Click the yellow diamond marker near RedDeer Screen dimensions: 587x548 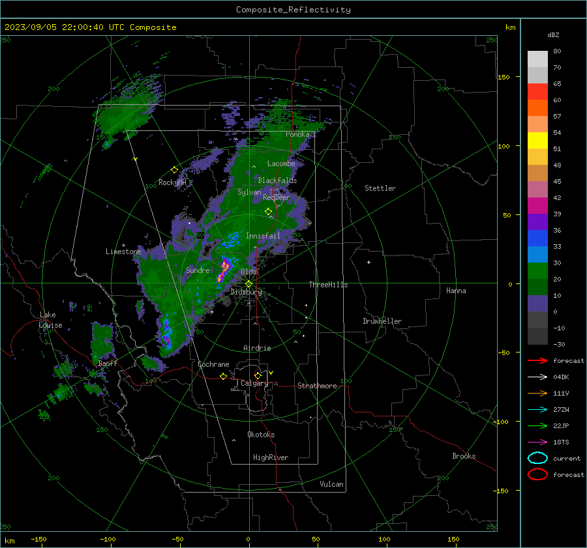pyautogui.click(x=268, y=212)
